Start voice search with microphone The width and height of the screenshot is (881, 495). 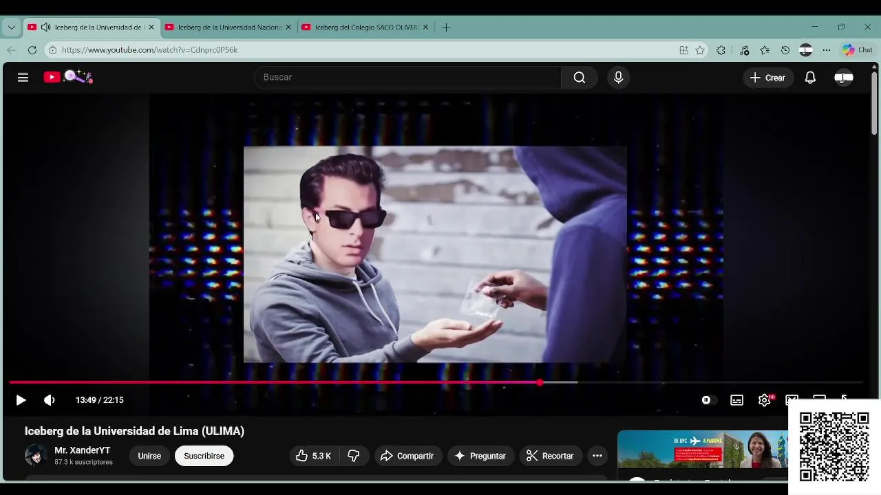[618, 78]
